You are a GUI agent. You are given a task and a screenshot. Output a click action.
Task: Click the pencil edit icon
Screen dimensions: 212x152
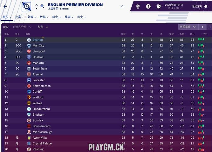point(122,6)
